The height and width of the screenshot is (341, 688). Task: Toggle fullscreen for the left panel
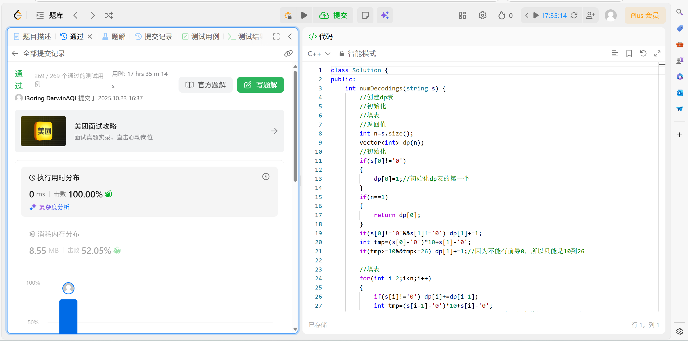(x=276, y=37)
